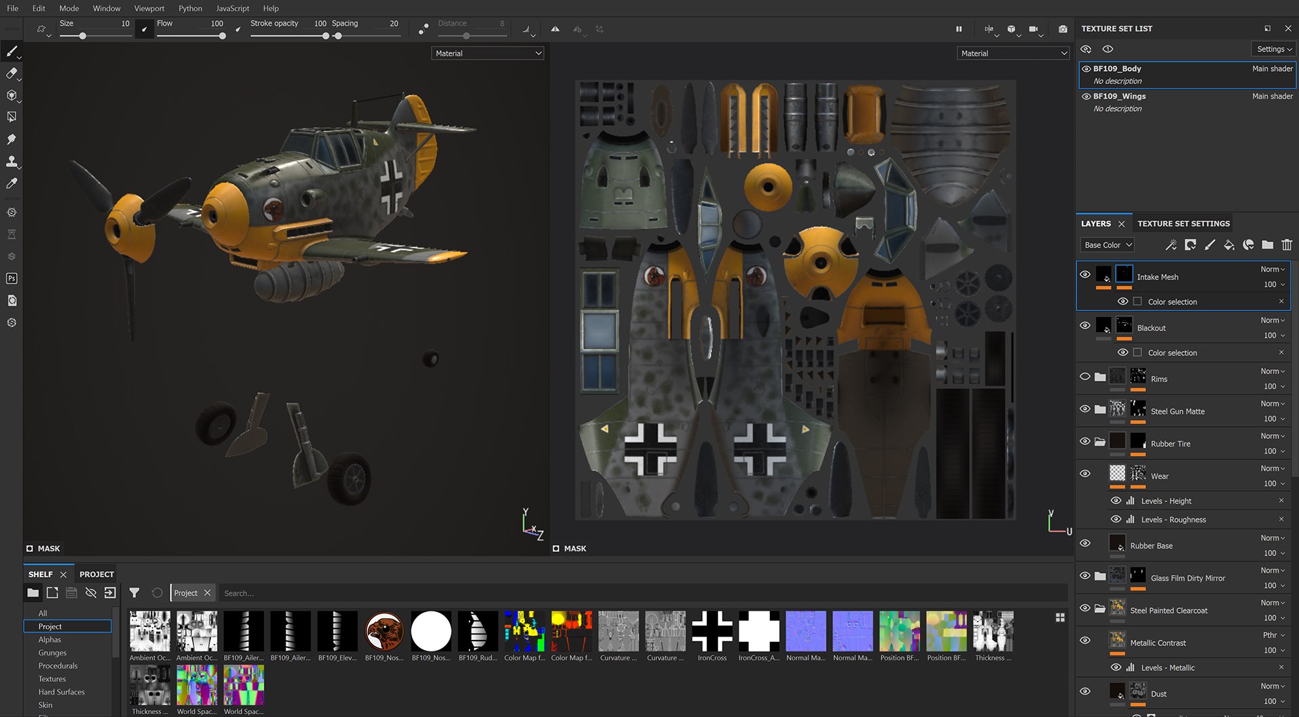The height and width of the screenshot is (717, 1299).
Task: Select the Clone stamp tool
Action: coord(12,161)
